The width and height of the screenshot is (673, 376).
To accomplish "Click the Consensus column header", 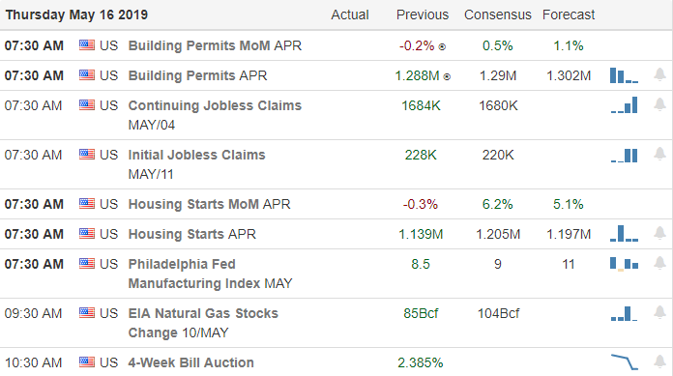I will coord(497,15).
